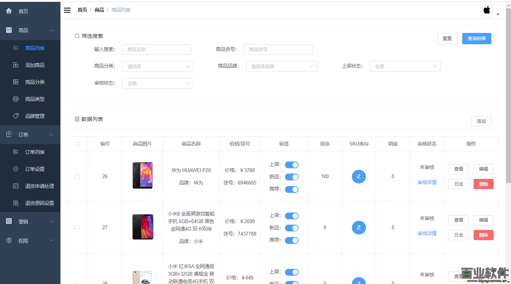Open the 商品品牌 dropdown
This screenshot has height=284, width=511.
pos(282,66)
